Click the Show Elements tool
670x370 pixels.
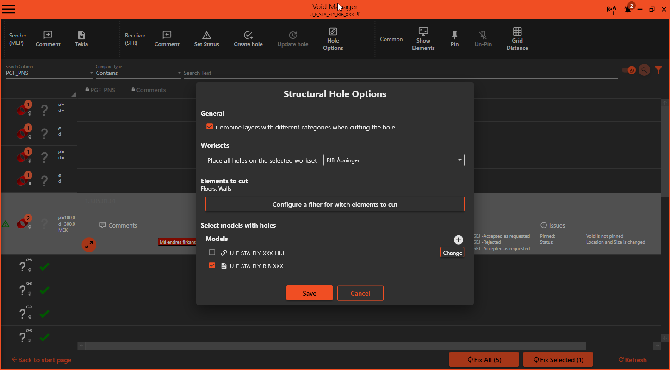[423, 39]
